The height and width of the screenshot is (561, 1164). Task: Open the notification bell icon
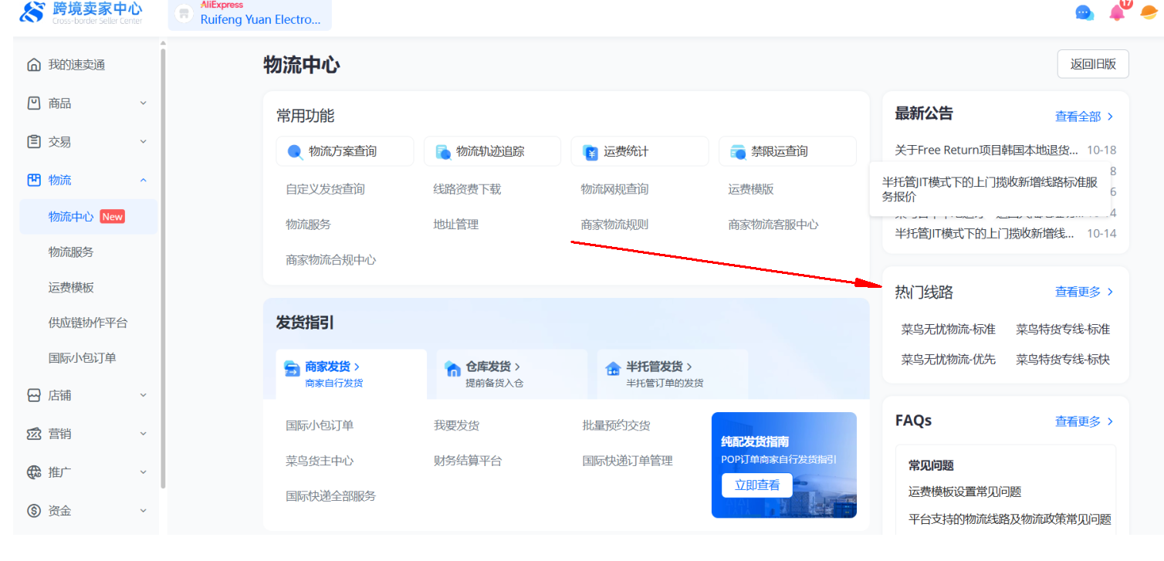(1117, 12)
